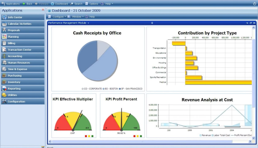Screen dimensions: 258x148
Task: Click the Dashboard globe icon in toolbar
Action: coord(52,4)
